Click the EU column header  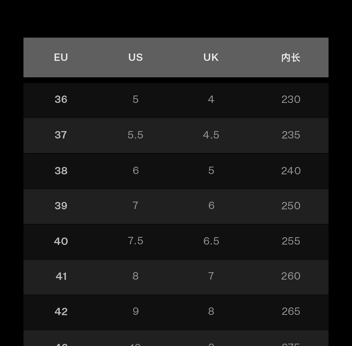pyautogui.click(x=61, y=57)
